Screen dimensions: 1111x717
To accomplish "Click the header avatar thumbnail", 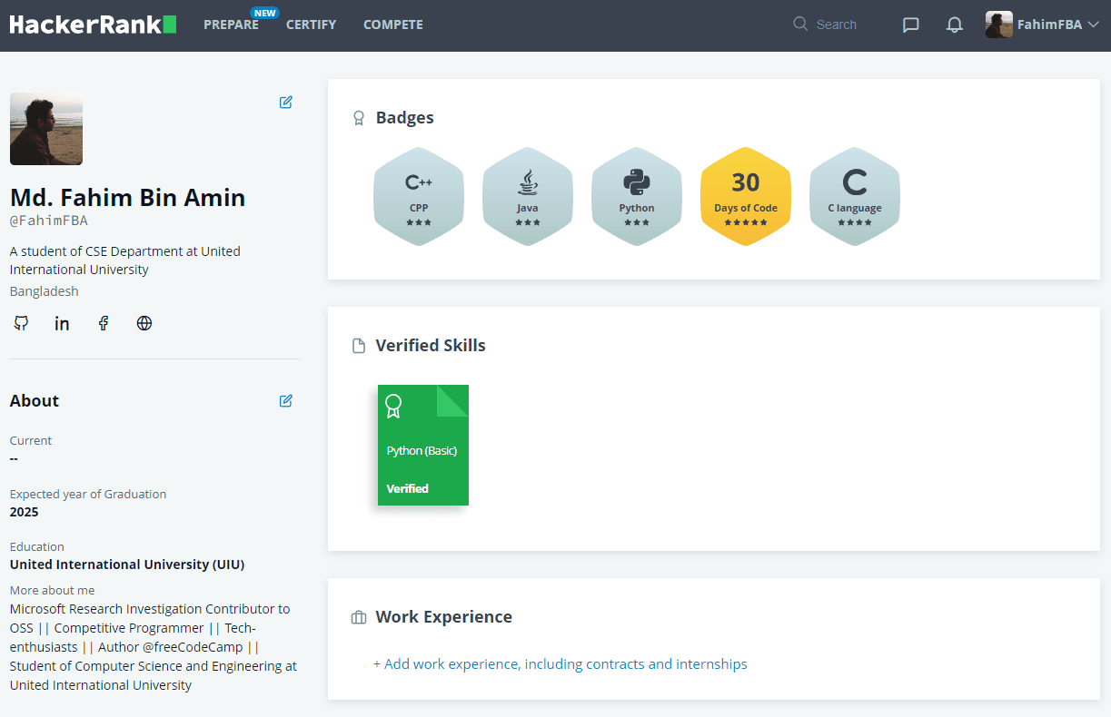I will coord(998,25).
